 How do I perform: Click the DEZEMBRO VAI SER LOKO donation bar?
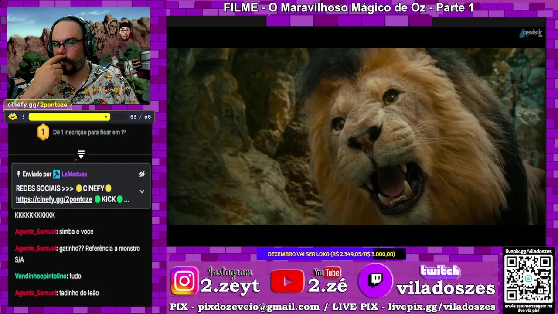point(331,254)
